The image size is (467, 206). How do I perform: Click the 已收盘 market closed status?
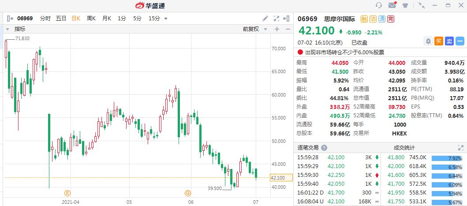point(359,42)
